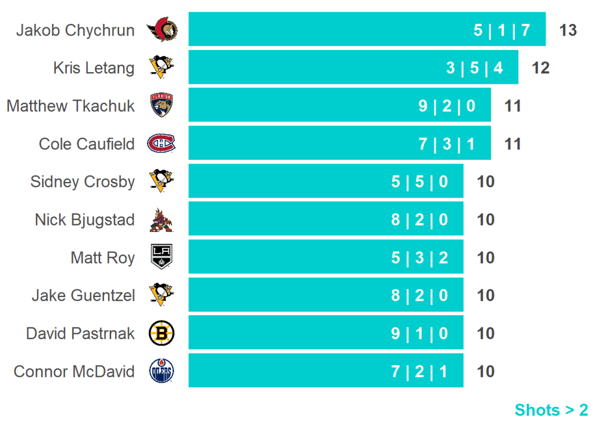Screen dimensions: 595x425
Task: Select the "3 | 5 | 4" breakdown on Letang's bar
Action: (x=475, y=67)
